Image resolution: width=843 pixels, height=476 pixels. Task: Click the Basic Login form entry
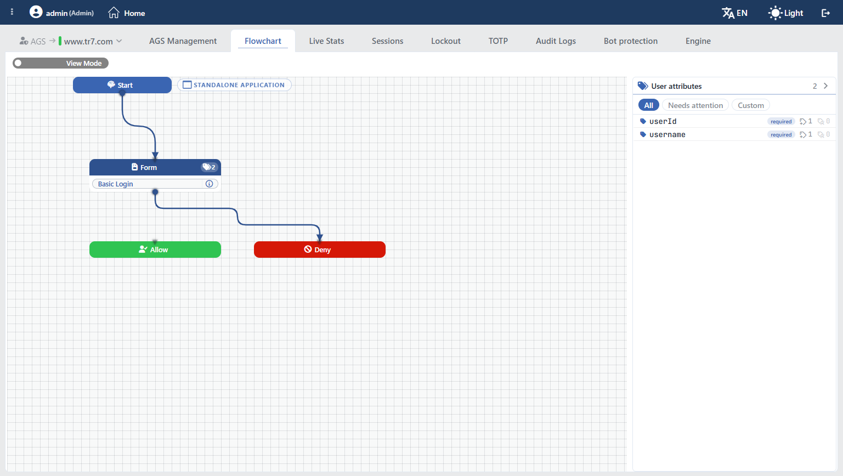(x=155, y=184)
